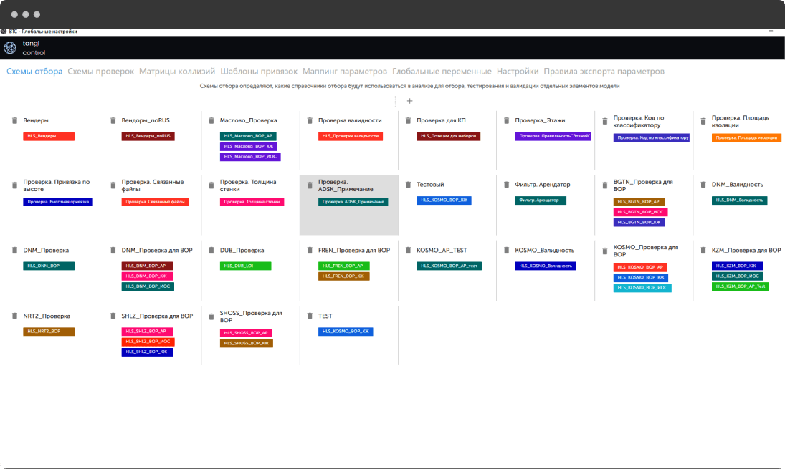Image resolution: width=785 pixels, height=469 pixels.
Task: Click purple HLS_Маслово_ВОР_ИОС tag
Action: pos(250,157)
